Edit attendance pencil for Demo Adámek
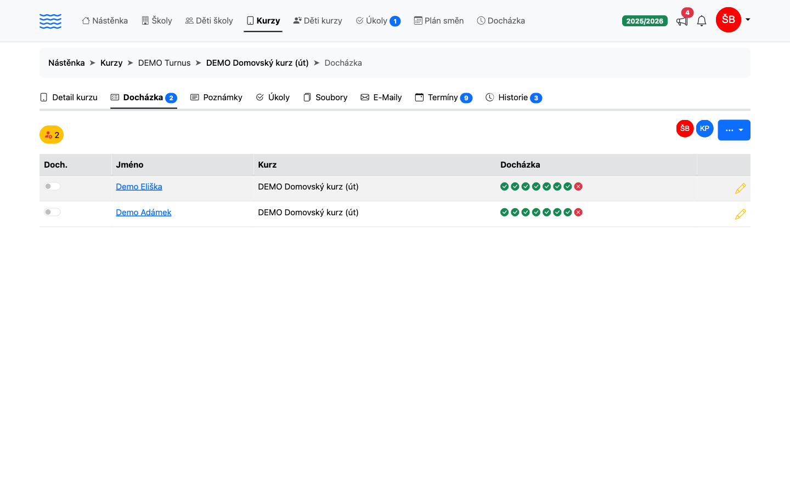Viewport: 790px width, 493px height. click(741, 214)
